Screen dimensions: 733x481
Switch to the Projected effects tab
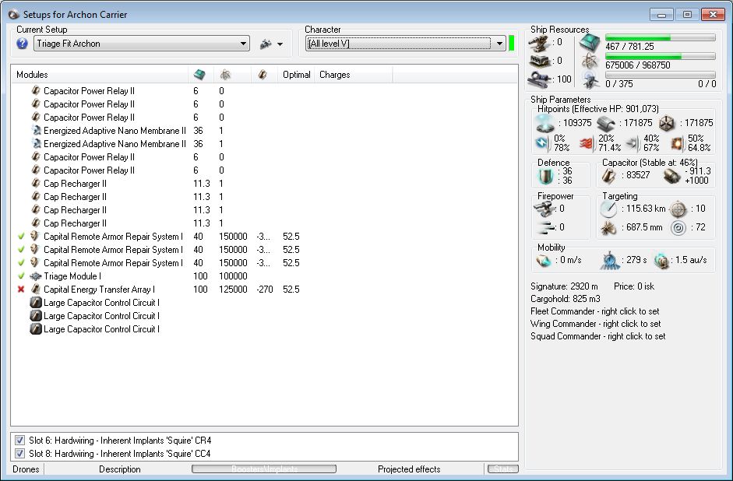pyautogui.click(x=409, y=469)
